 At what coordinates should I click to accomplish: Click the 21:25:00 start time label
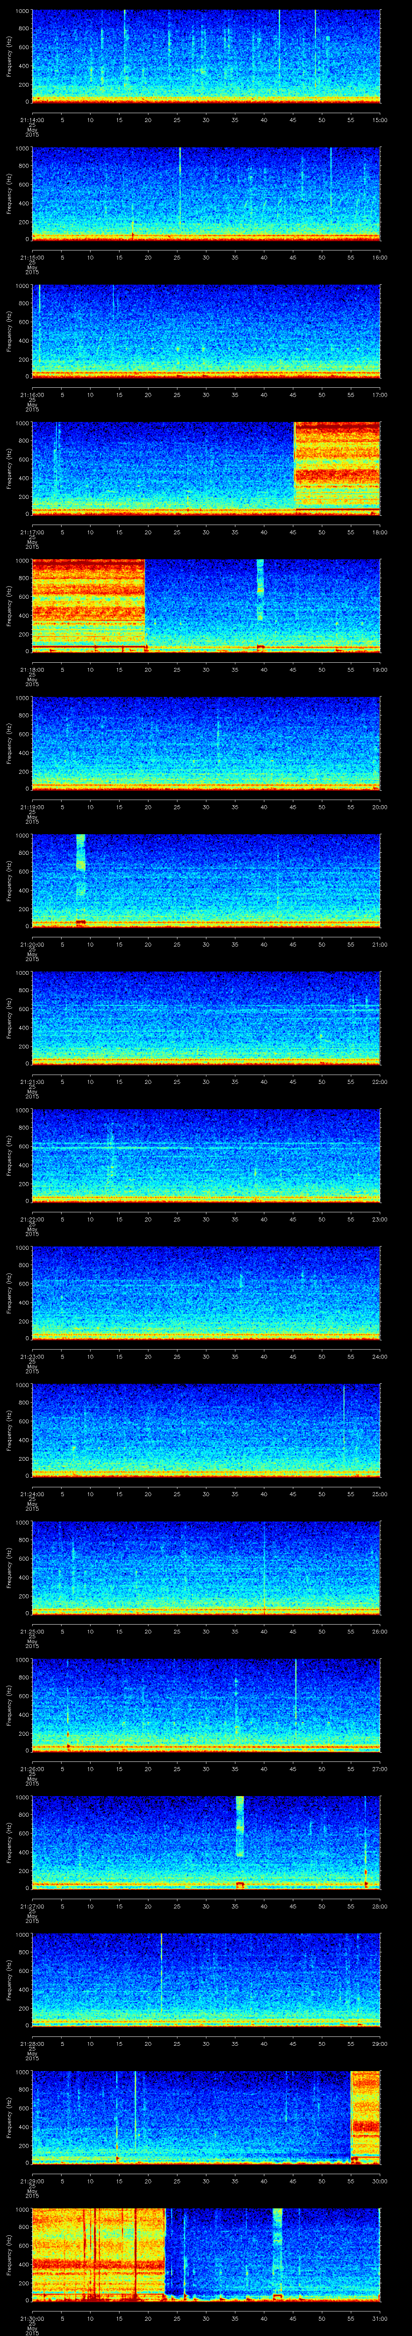point(32,1631)
